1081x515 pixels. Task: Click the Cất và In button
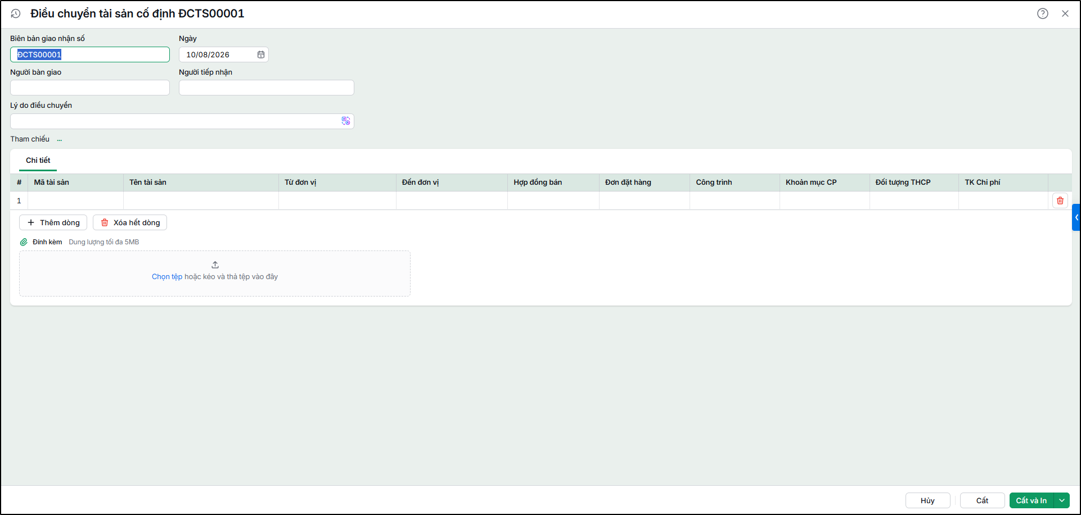(x=1032, y=500)
